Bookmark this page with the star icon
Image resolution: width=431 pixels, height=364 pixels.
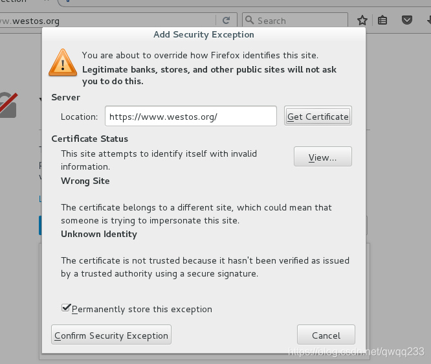tap(362, 20)
